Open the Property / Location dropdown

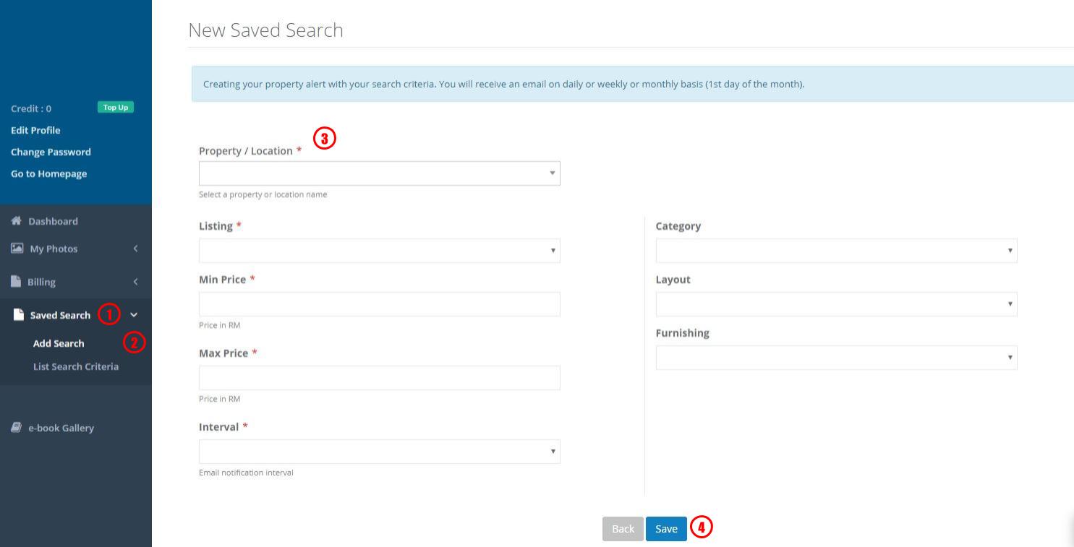coord(379,173)
